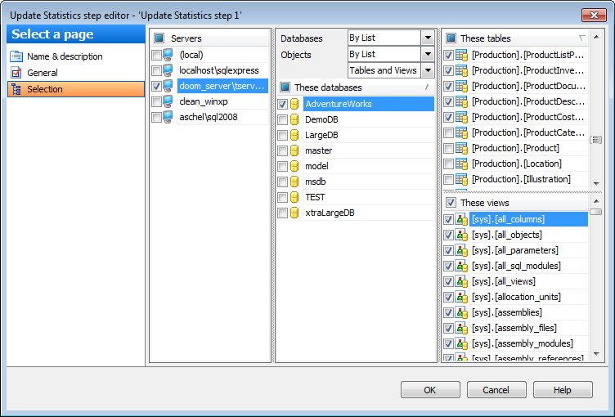615x417 pixels.
Task: Click the xtraLargeDB database icon
Action: coord(294,213)
